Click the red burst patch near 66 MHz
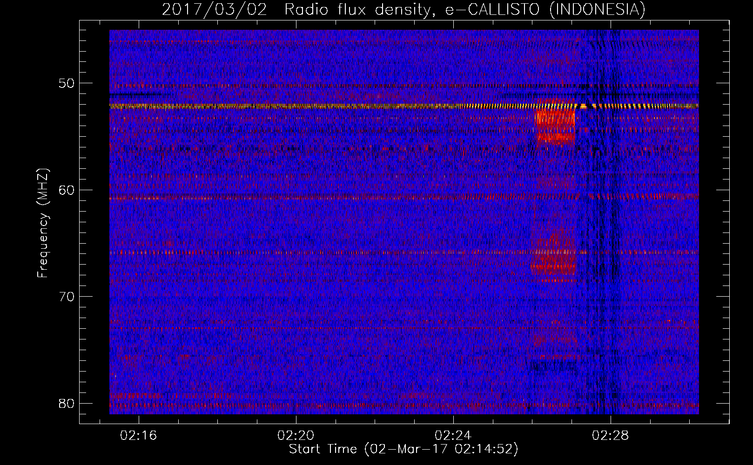The height and width of the screenshot is (465, 753). coord(554,255)
